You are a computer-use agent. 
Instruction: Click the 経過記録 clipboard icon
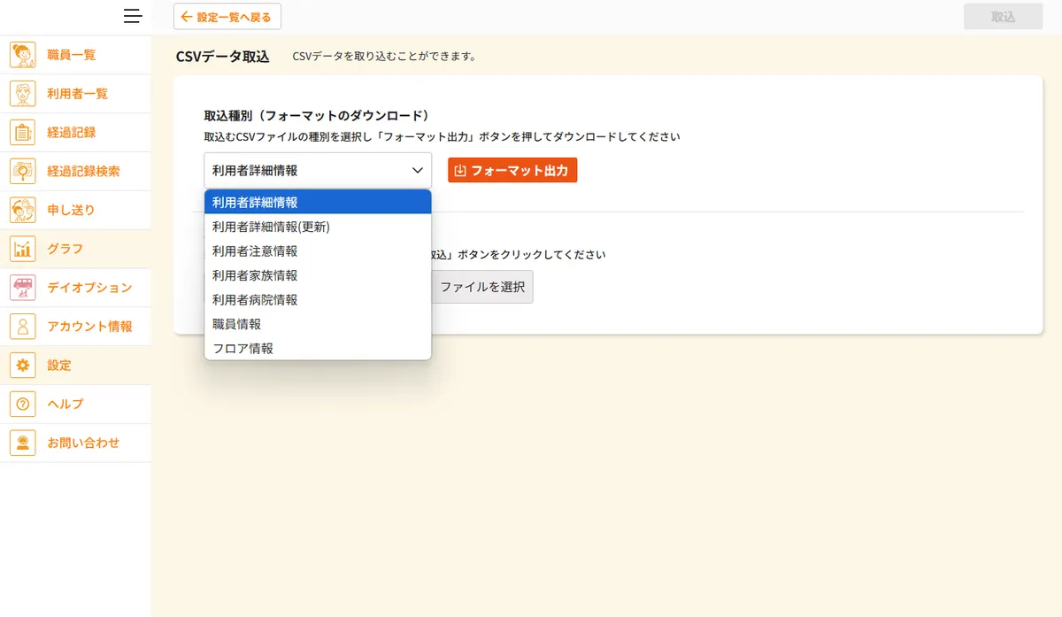tap(22, 133)
